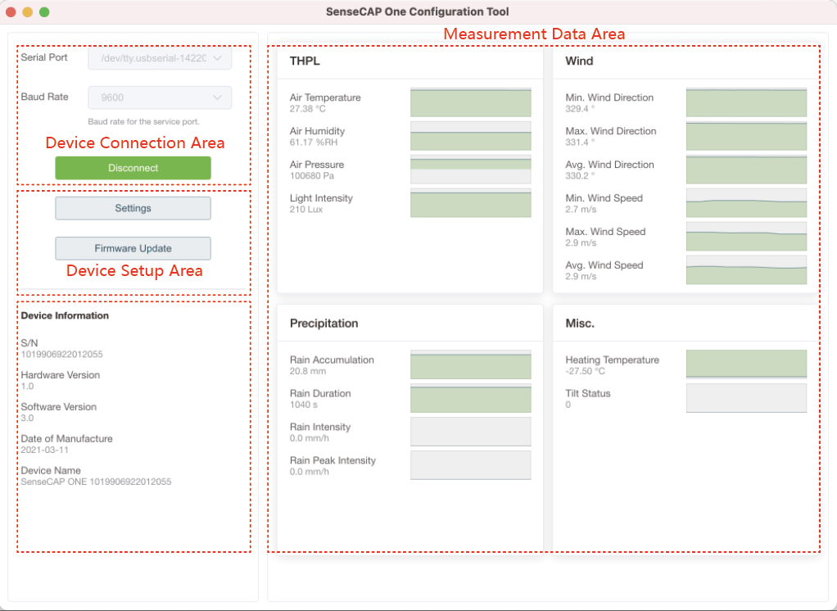
Task: Click the Tilt Status chart
Action: [746, 399]
